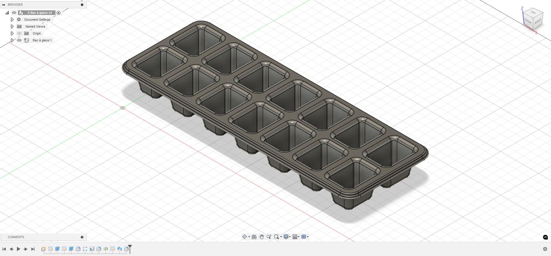The height and width of the screenshot is (256, 551).
Task: Choose the Zoom plus-minus magnifier tool
Action: tap(269, 237)
